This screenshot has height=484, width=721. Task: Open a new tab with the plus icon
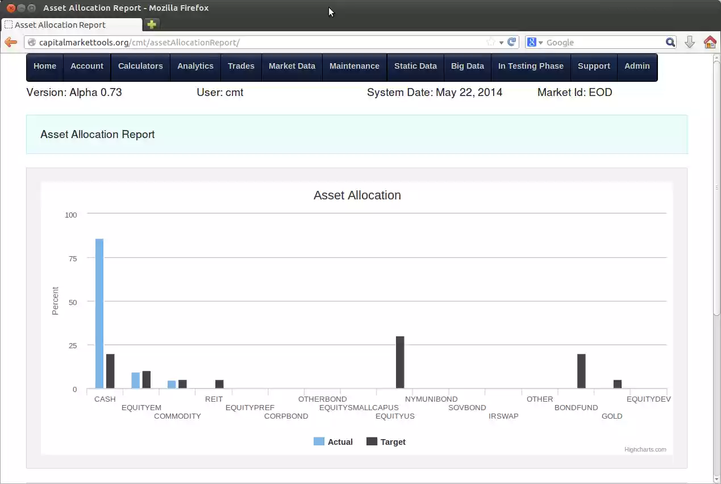click(x=151, y=25)
